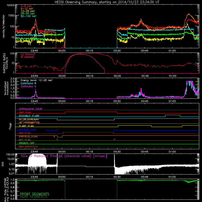The width and height of the screenshot is (202, 202).
Task: Click the ATTENUATOR_STATE flag label
Action: [31, 109]
